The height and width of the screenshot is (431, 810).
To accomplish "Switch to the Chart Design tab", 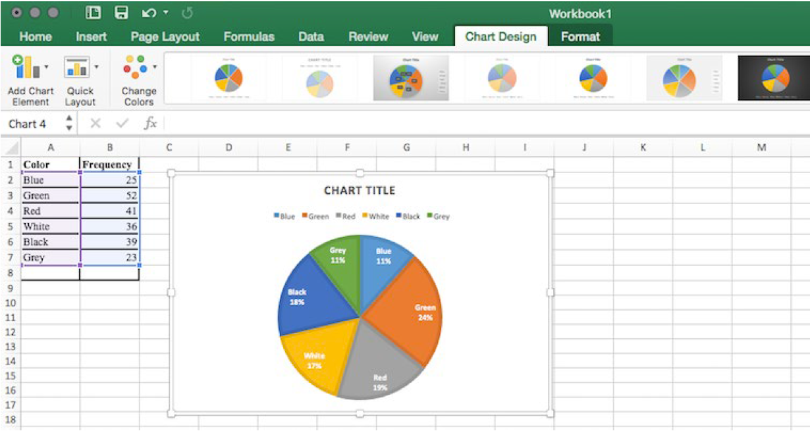I will [500, 37].
